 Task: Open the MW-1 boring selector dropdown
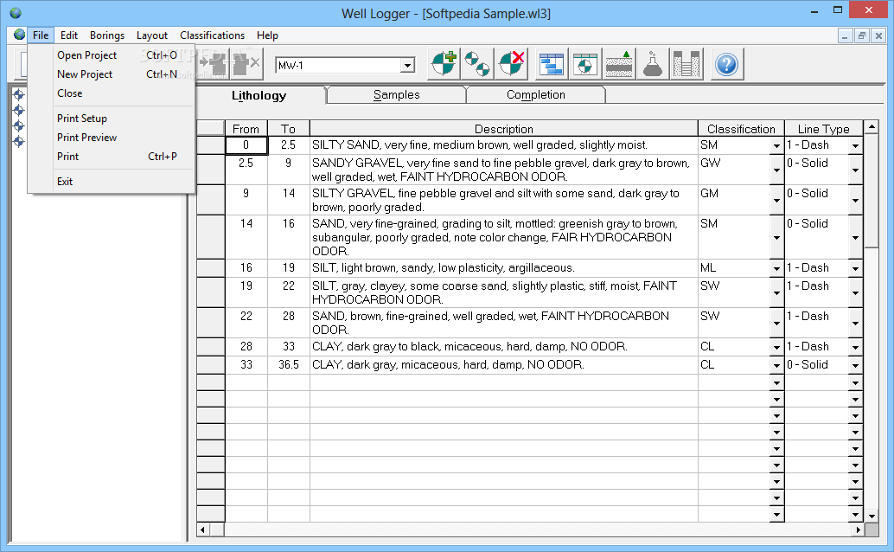[407, 66]
